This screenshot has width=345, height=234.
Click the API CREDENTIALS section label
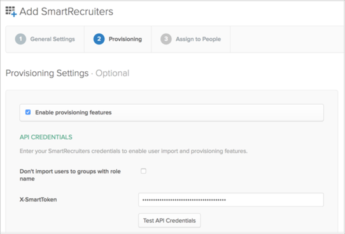click(x=46, y=137)
